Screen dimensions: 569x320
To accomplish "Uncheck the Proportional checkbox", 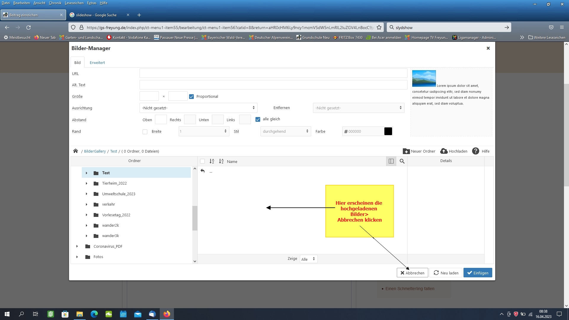I will (191, 97).
